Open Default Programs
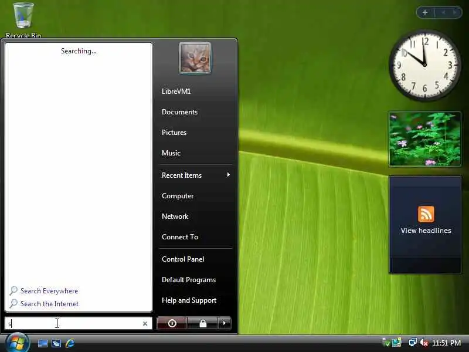 [189, 280]
